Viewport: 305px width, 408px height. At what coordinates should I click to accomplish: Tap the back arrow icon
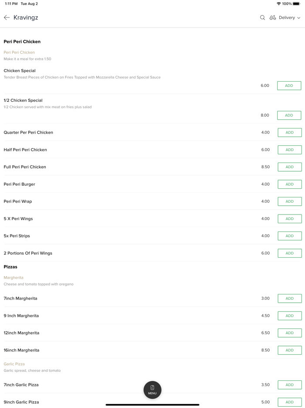pyautogui.click(x=7, y=17)
